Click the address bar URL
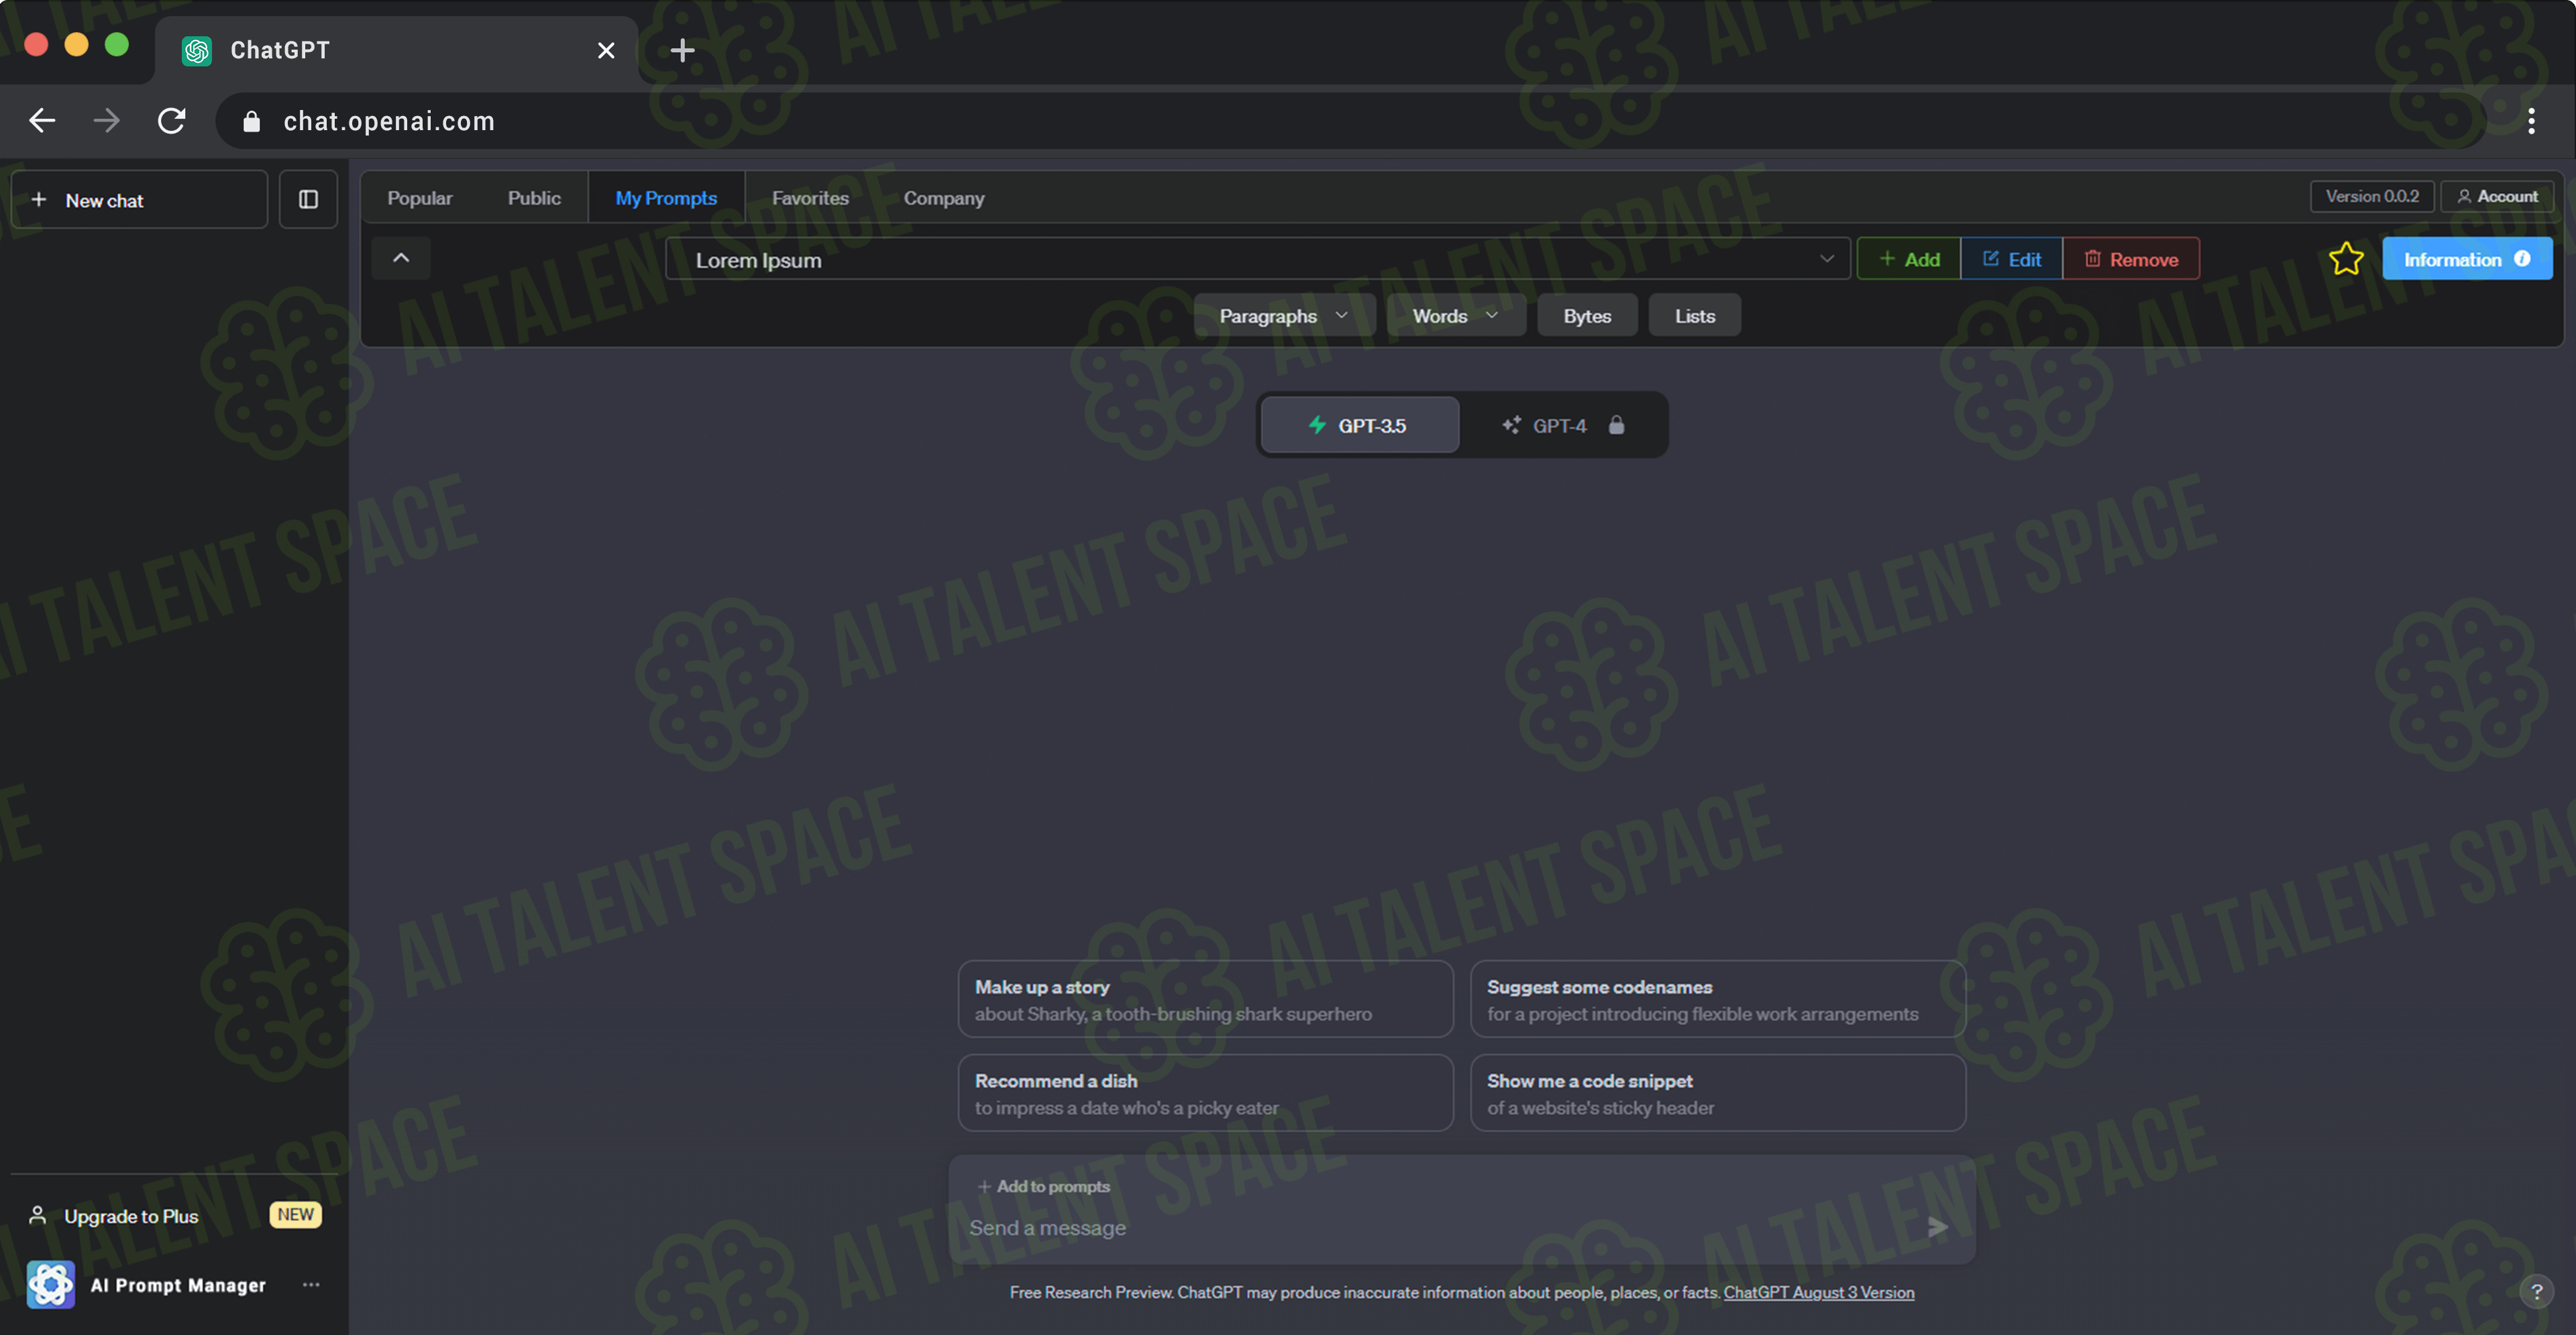The height and width of the screenshot is (1335, 2576). point(389,121)
